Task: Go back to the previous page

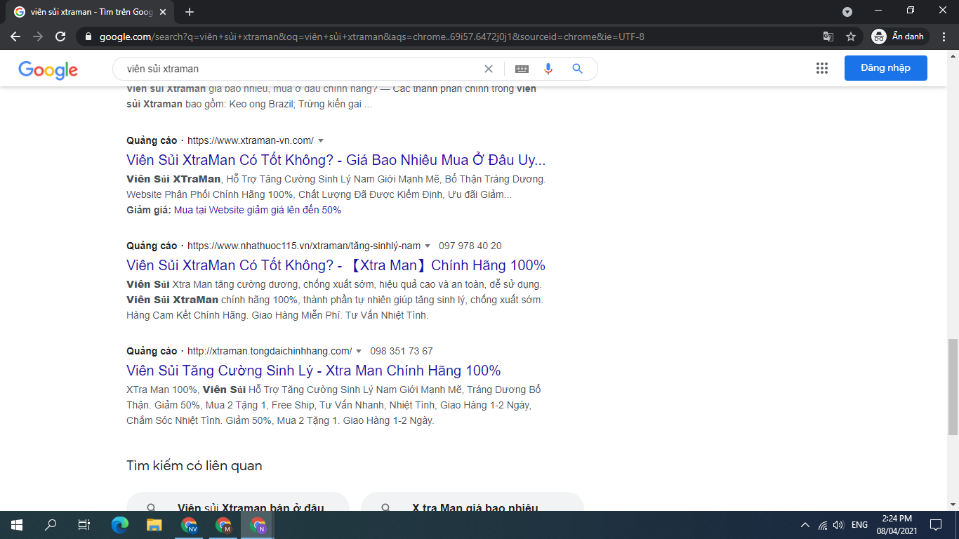Action: click(15, 36)
